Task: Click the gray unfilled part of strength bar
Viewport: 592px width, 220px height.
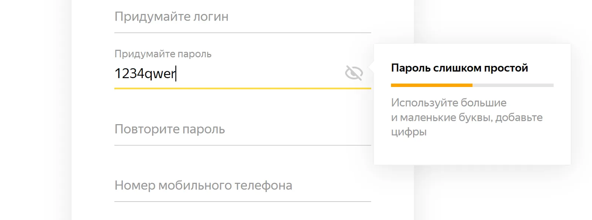Action: pos(513,85)
